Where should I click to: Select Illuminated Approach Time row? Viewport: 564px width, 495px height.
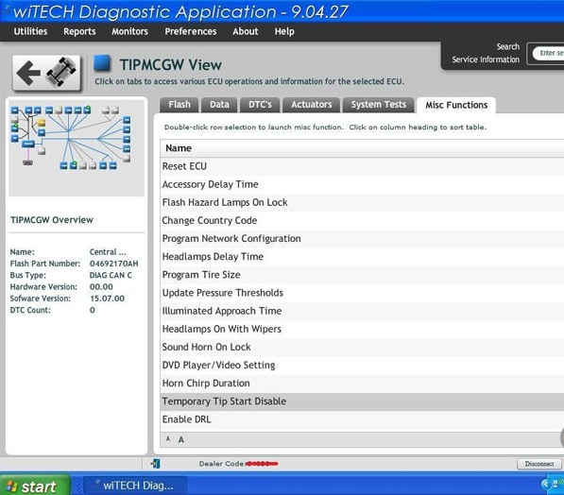[x=362, y=311]
